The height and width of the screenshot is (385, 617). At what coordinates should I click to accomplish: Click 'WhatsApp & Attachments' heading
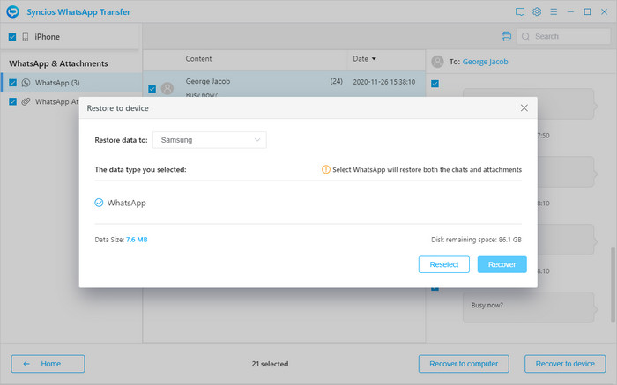[x=58, y=63]
